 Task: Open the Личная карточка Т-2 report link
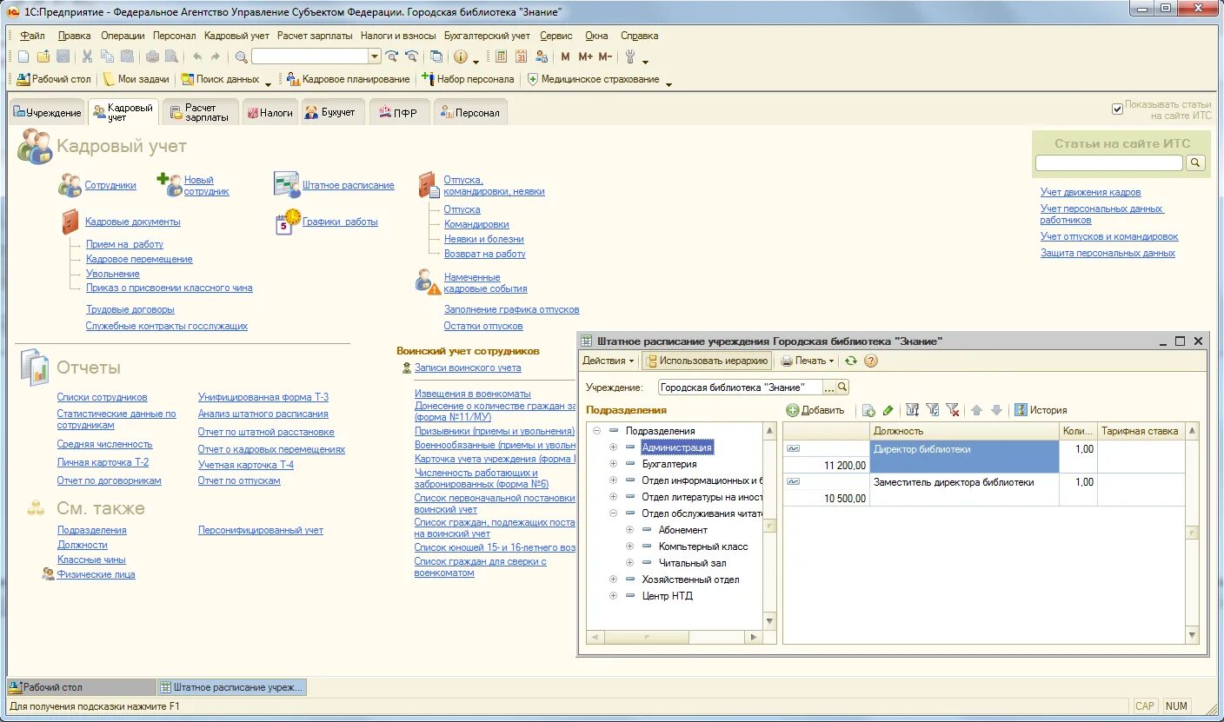click(103, 462)
